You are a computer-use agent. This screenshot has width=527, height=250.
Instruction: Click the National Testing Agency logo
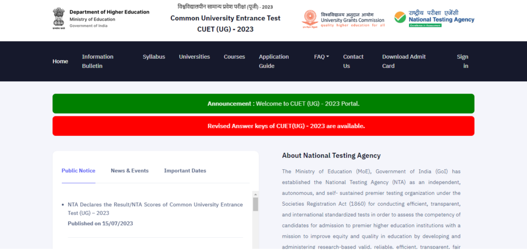[434, 19]
